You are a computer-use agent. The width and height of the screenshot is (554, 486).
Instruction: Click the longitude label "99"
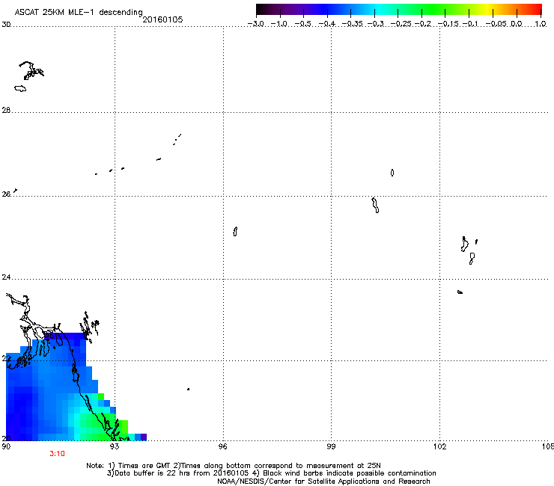click(331, 447)
